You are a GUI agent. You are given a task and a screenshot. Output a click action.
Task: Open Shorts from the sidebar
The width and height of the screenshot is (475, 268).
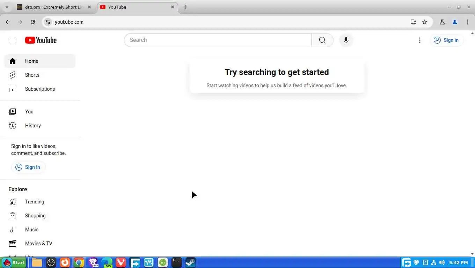pos(40,75)
